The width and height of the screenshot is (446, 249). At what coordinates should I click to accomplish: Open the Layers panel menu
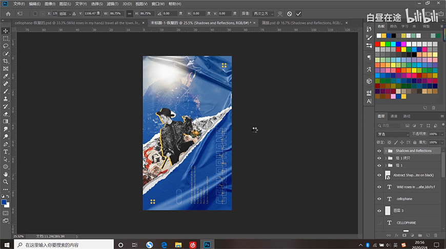click(x=442, y=116)
